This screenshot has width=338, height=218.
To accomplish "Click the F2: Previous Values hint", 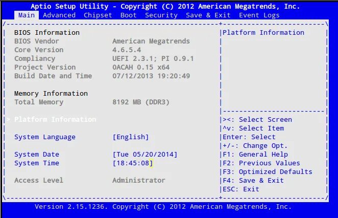I will pyautogui.click(x=261, y=163).
